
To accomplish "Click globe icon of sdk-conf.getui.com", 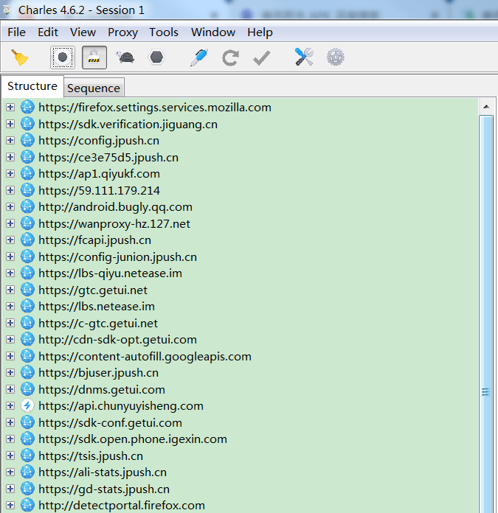I will click(x=27, y=422).
